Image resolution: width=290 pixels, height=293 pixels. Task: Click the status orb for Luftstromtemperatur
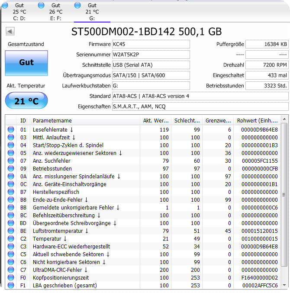(11, 231)
